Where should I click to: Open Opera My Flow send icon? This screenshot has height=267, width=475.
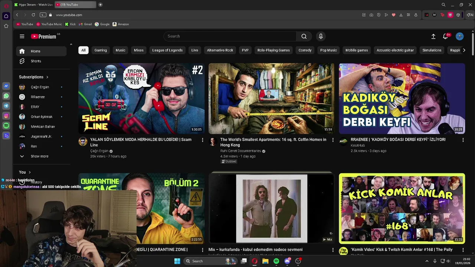click(386, 15)
